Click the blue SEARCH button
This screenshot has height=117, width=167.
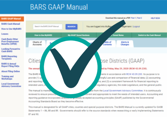click(71, 27)
